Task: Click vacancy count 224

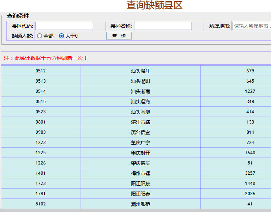Action: 250,143
